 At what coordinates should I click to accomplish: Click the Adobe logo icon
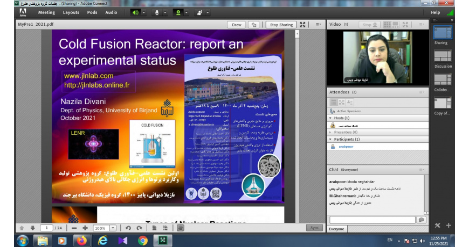tap(23, 12)
